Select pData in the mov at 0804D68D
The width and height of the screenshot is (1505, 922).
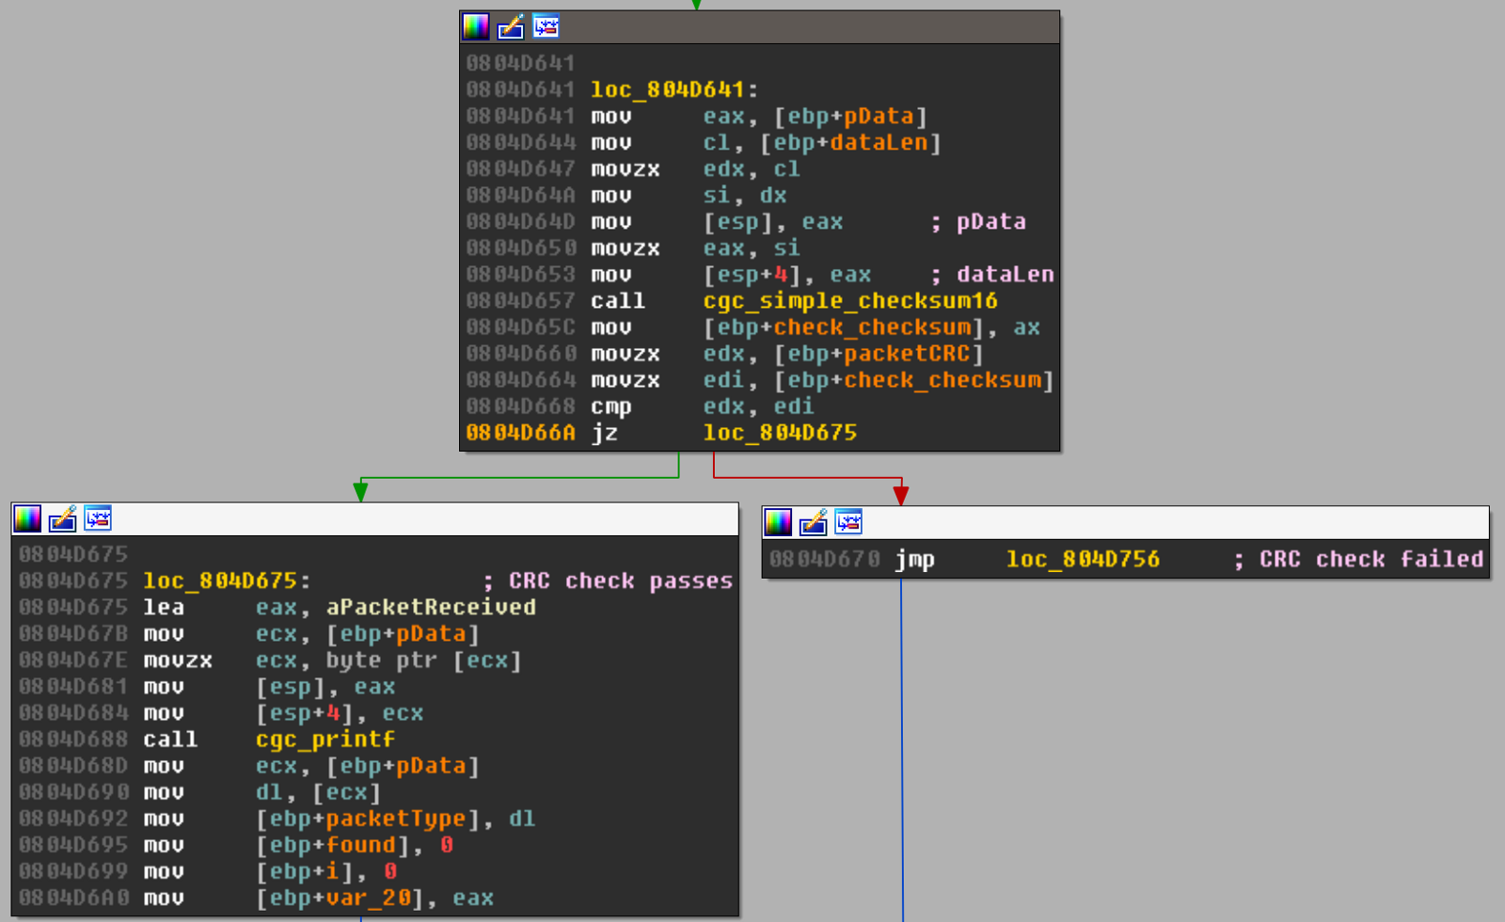431,766
